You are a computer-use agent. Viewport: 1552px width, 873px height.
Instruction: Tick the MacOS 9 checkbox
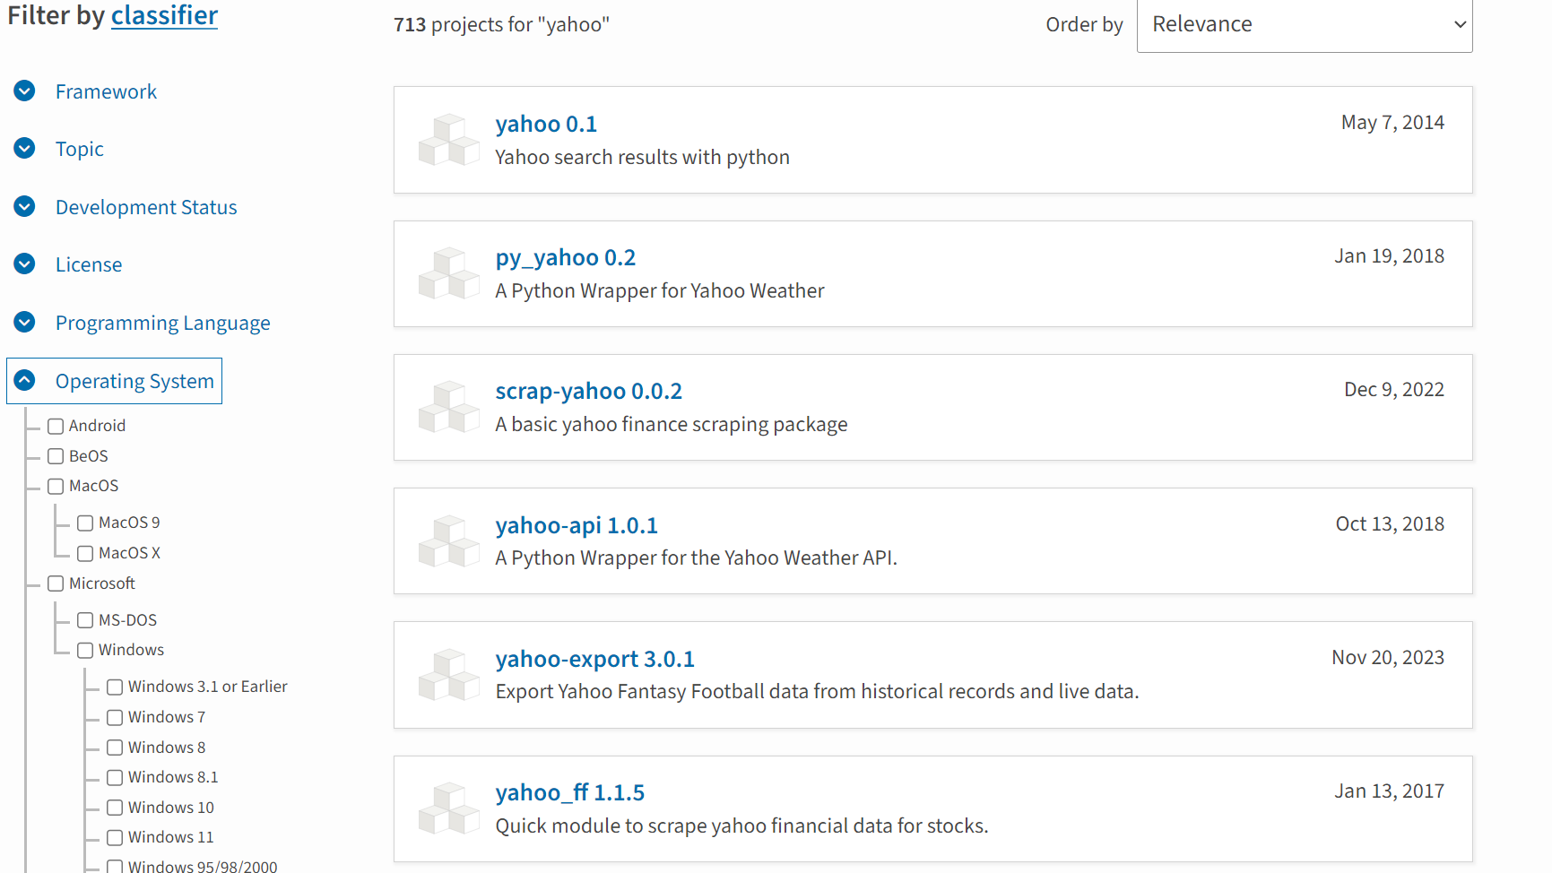[85, 523]
